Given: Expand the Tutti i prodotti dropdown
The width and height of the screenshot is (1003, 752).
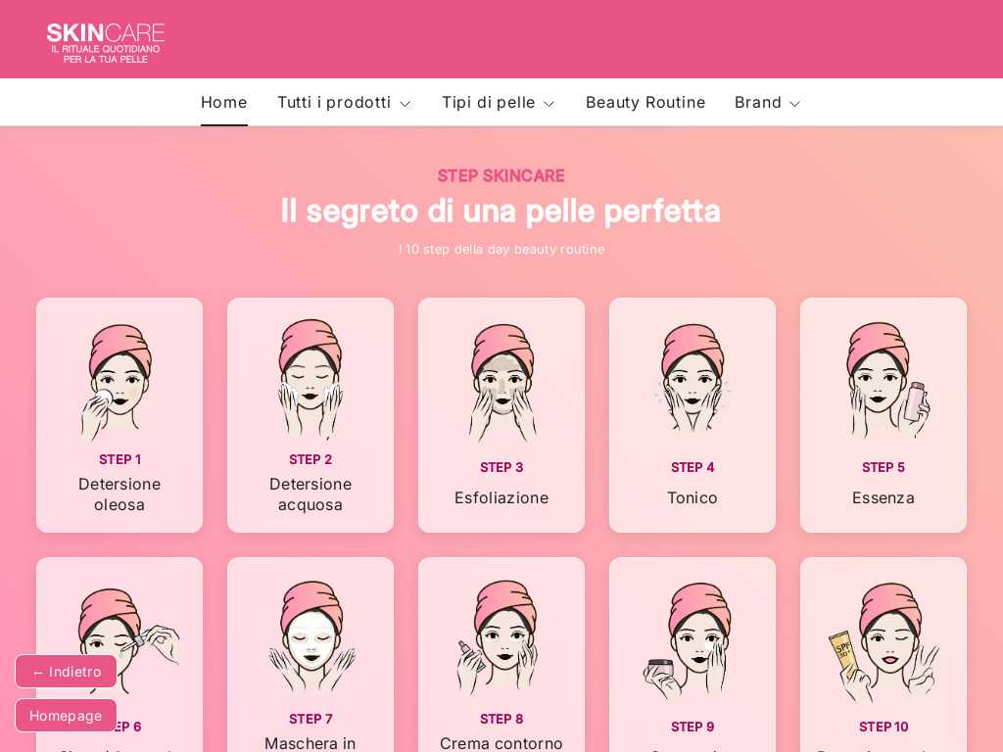Looking at the screenshot, I should pos(344,102).
